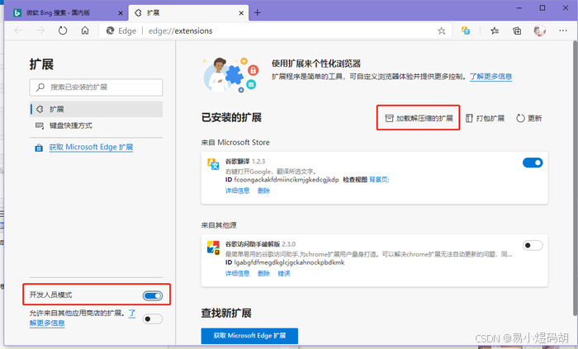Close the 扩展 tab

[x=241, y=13]
